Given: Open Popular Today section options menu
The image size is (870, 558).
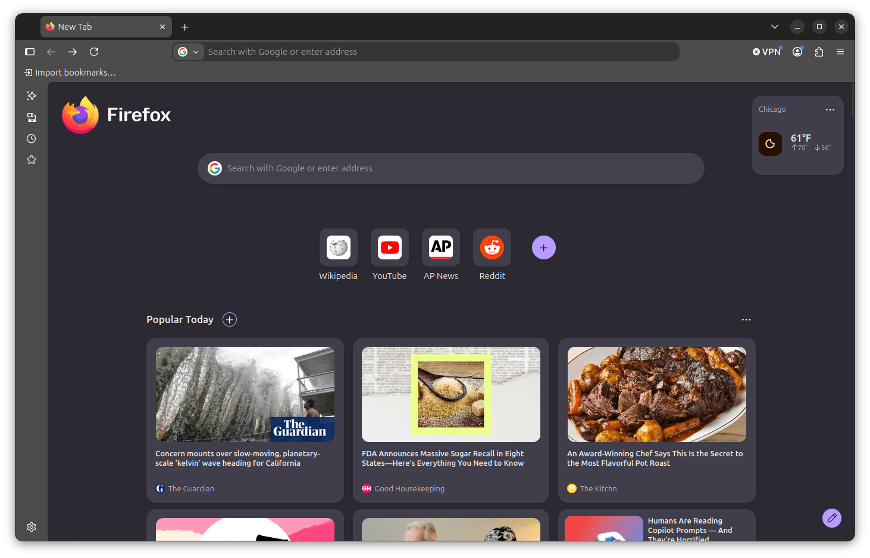Looking at the screenshot, I should click(x=746, y=319).
